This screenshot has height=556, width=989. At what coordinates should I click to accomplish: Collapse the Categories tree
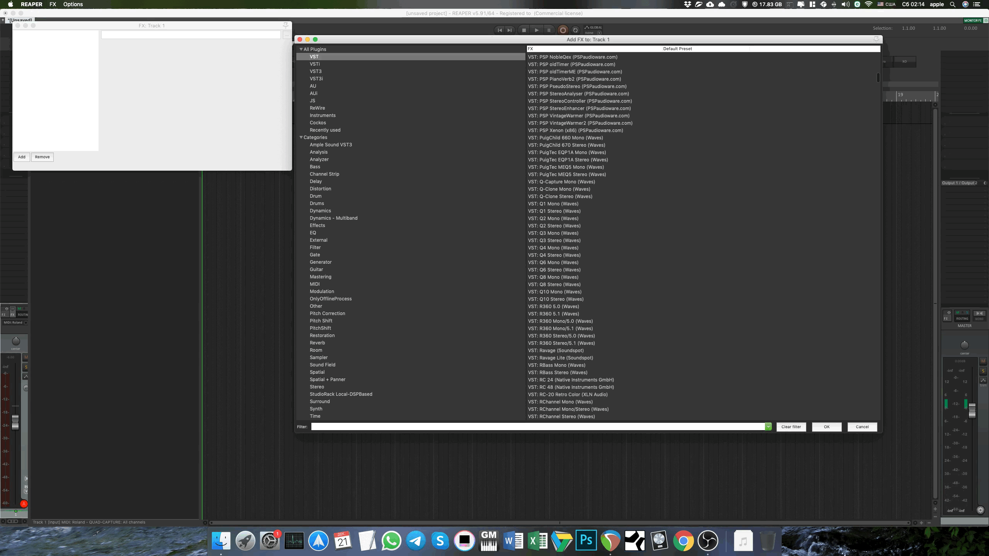tap(301, 137)
